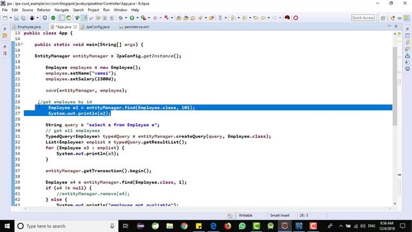This screenshot has height=232, width=412.
Task: Switch to the Employee.java editor tab
Action: pyautogui.click(x=28, y=27)
